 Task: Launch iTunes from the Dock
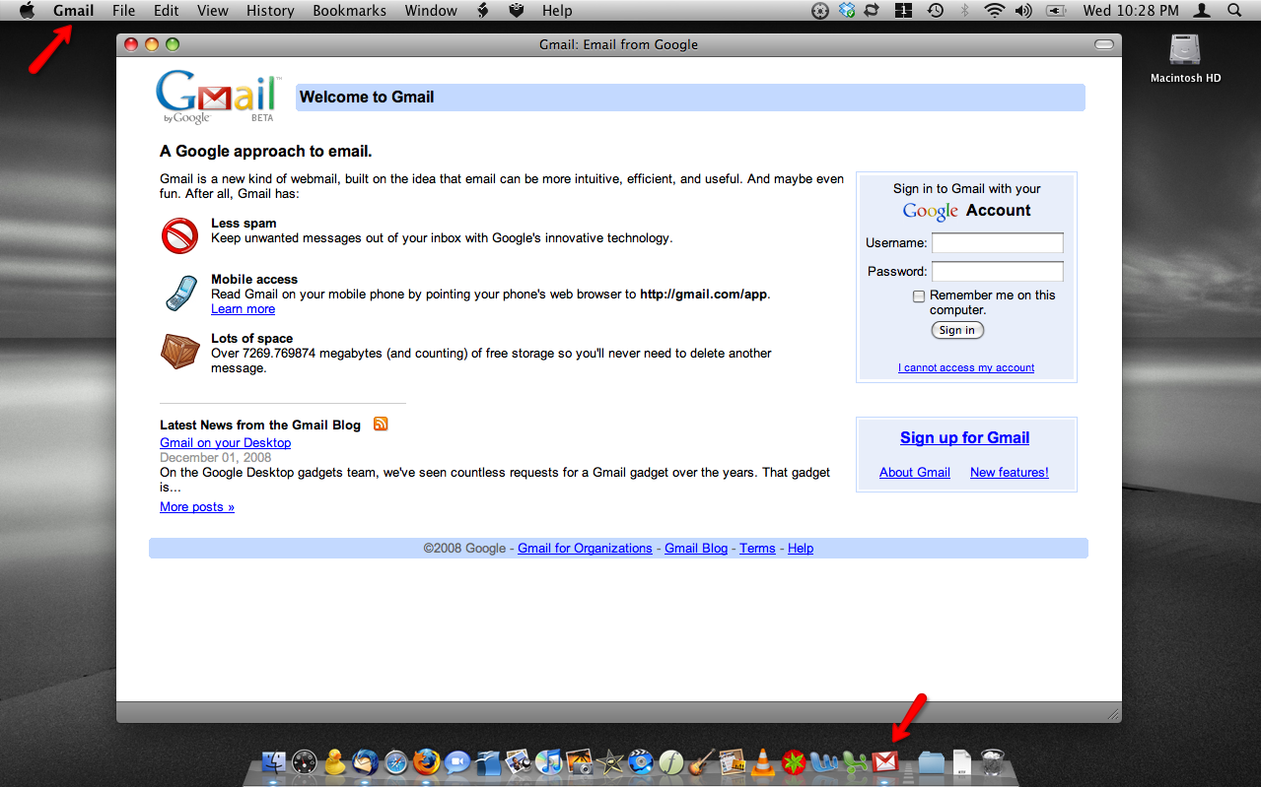tap(549, 761)
